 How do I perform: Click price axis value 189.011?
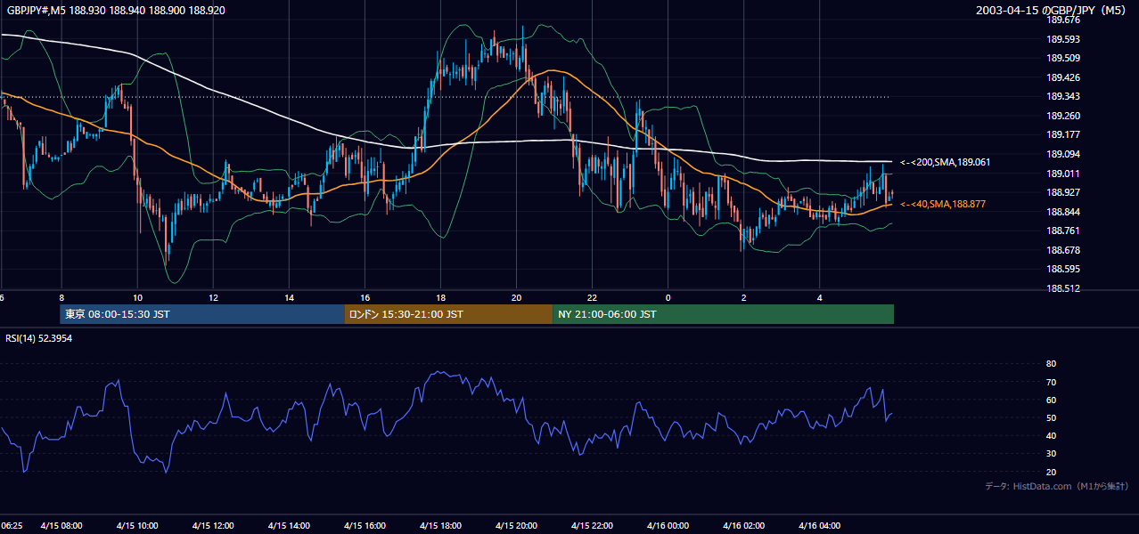pyautogui.click(x=1063, y=174)
